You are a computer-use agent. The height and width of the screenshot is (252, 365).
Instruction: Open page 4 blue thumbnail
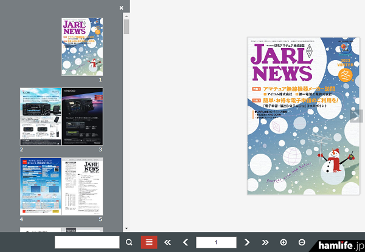[40, 186]
